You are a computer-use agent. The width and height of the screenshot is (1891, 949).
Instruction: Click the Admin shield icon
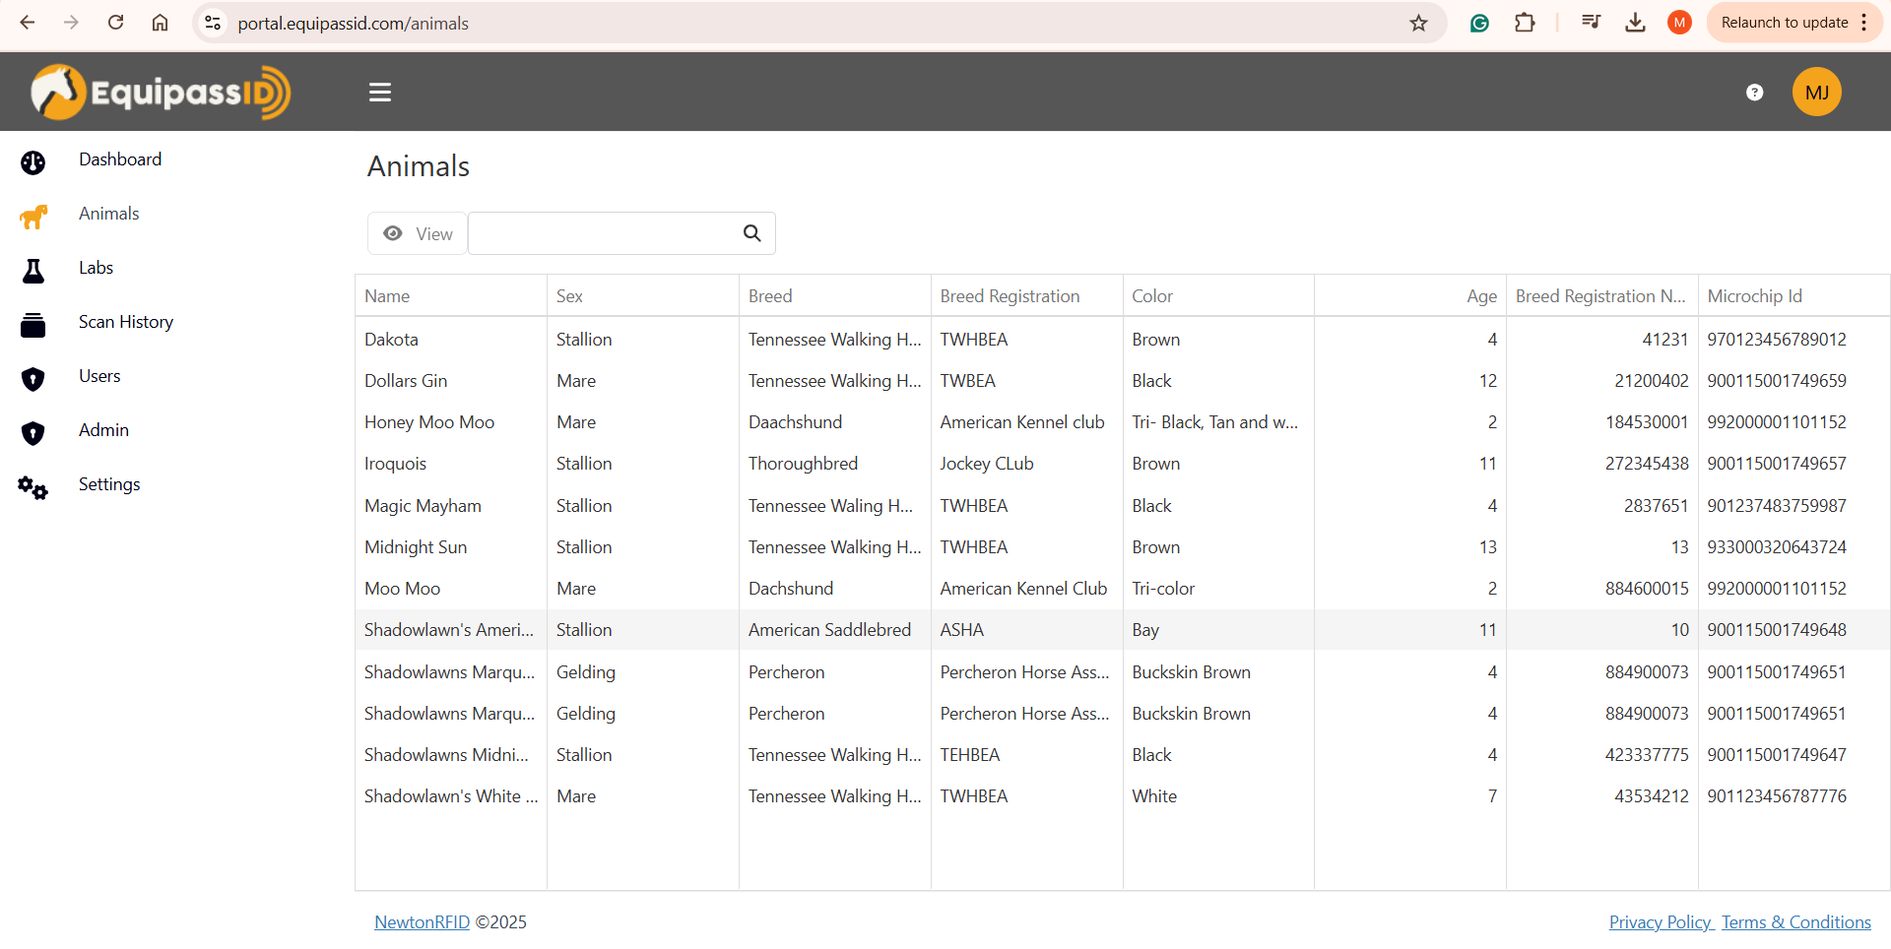click(x=33, y=433)
